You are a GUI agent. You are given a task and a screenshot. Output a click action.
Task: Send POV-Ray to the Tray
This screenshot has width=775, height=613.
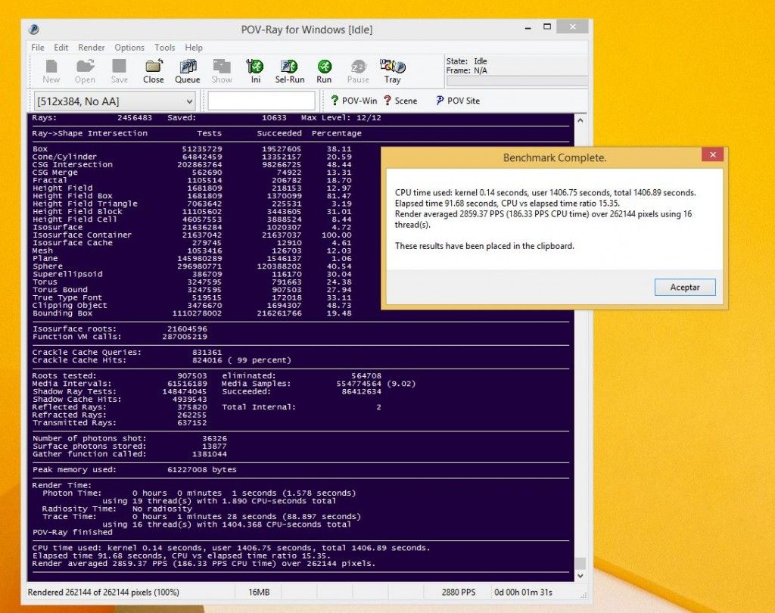pos(393,71)
